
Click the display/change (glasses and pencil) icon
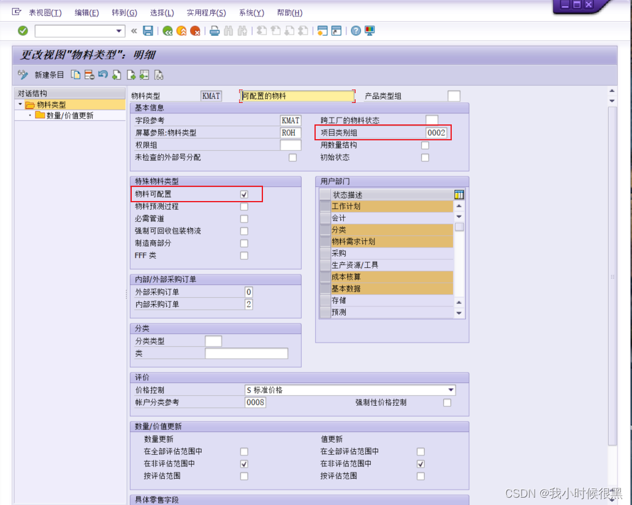[x=22, y=74]
